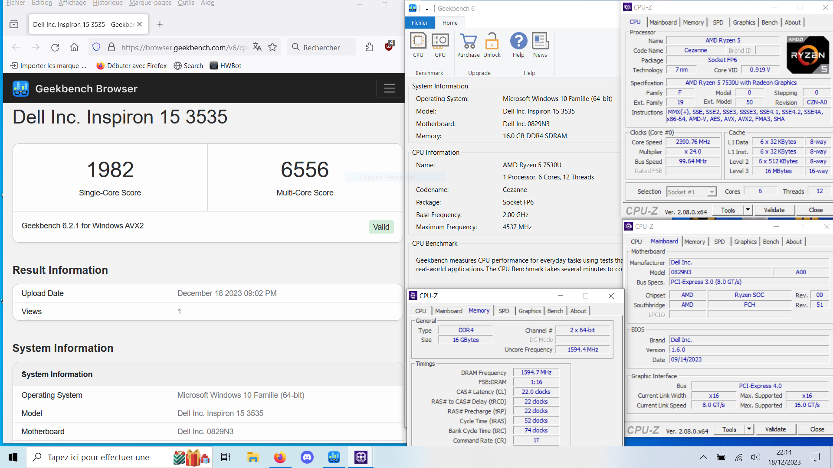833x468 pixels.
Task: Open Graphics tab in top CPU-Z window
Action: click(744, 22)
